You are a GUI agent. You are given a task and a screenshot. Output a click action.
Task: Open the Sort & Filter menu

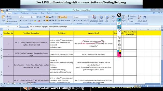[139, 19]
